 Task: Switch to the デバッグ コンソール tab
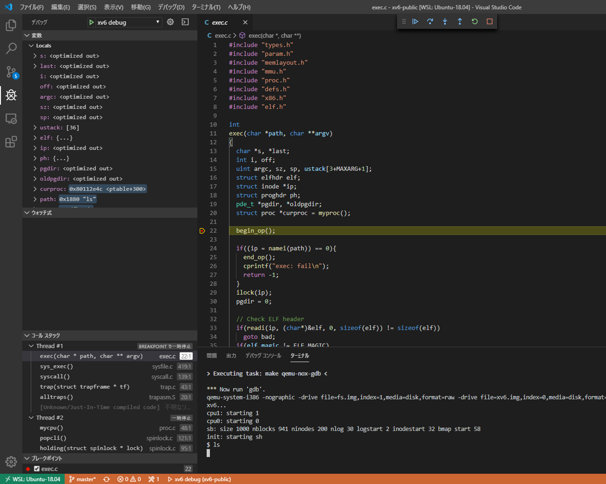click(263, 355)
